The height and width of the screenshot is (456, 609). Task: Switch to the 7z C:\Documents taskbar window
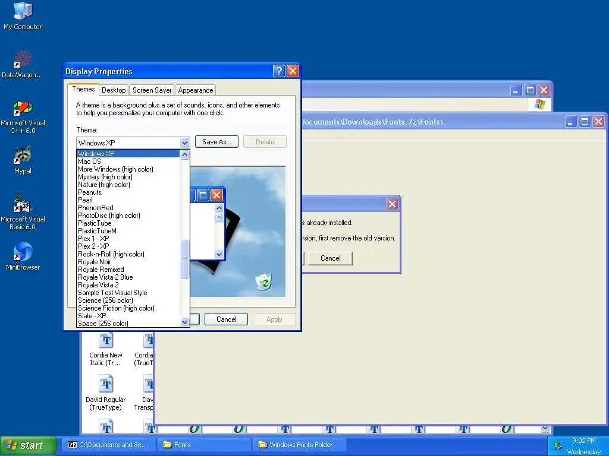click(108, 445)
